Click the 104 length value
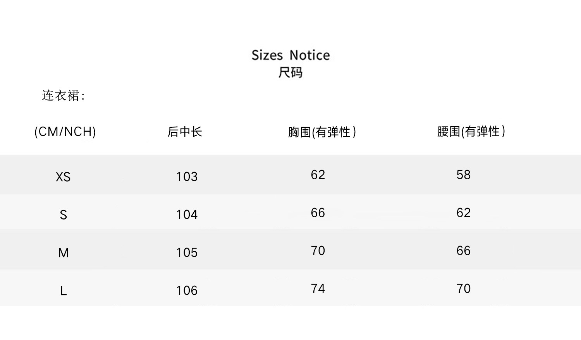 187,215
